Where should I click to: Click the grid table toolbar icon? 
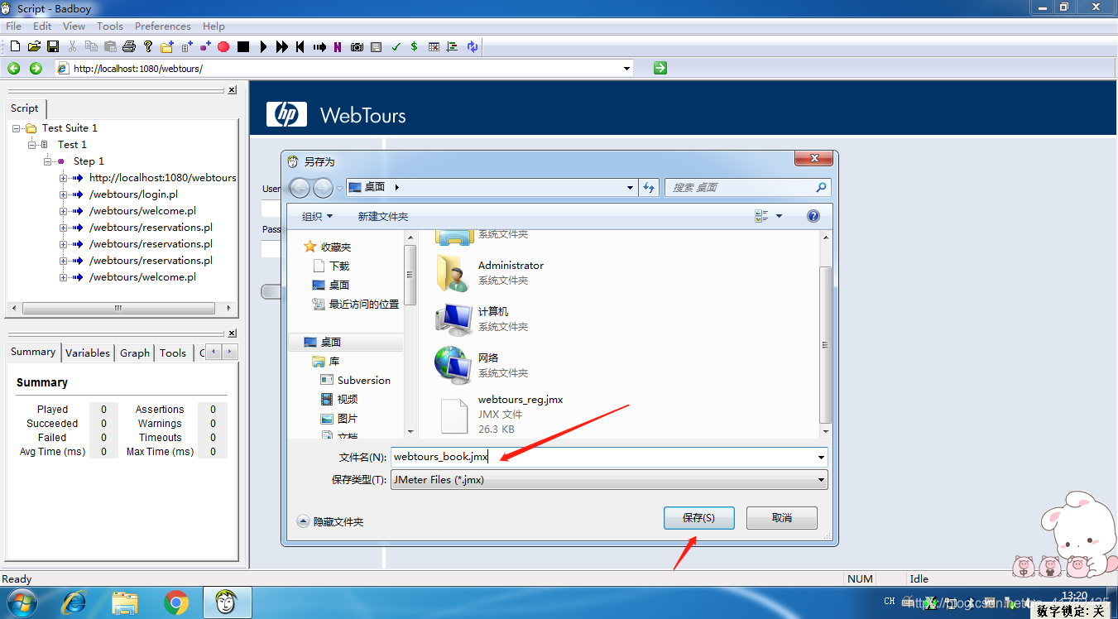[x=434, y=47]
